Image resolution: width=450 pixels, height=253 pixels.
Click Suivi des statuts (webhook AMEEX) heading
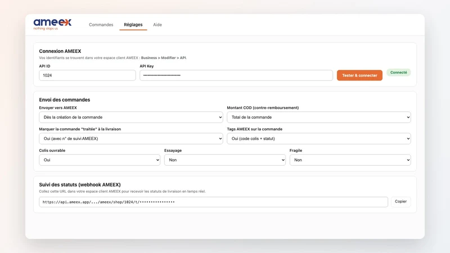80,185
